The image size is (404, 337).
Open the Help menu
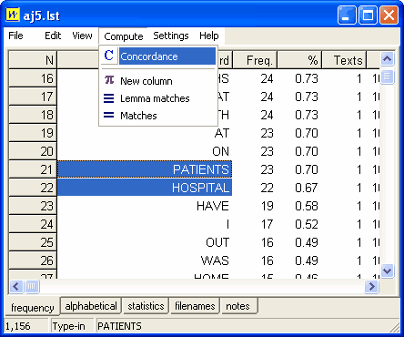(209, 36)
